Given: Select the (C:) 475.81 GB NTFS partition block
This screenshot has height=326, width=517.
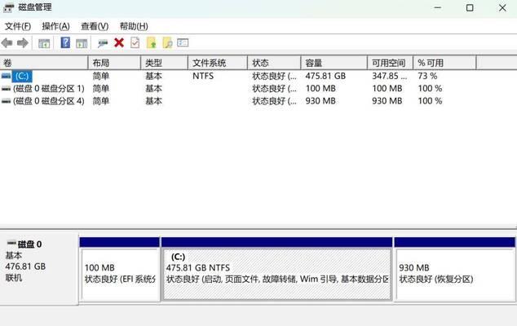Looking at the screenshot, I should [x=277, y=269].
